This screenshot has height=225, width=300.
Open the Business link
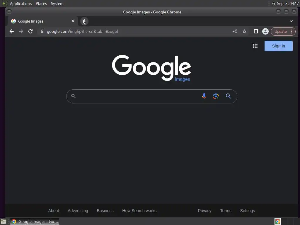(x=105, y=211)
